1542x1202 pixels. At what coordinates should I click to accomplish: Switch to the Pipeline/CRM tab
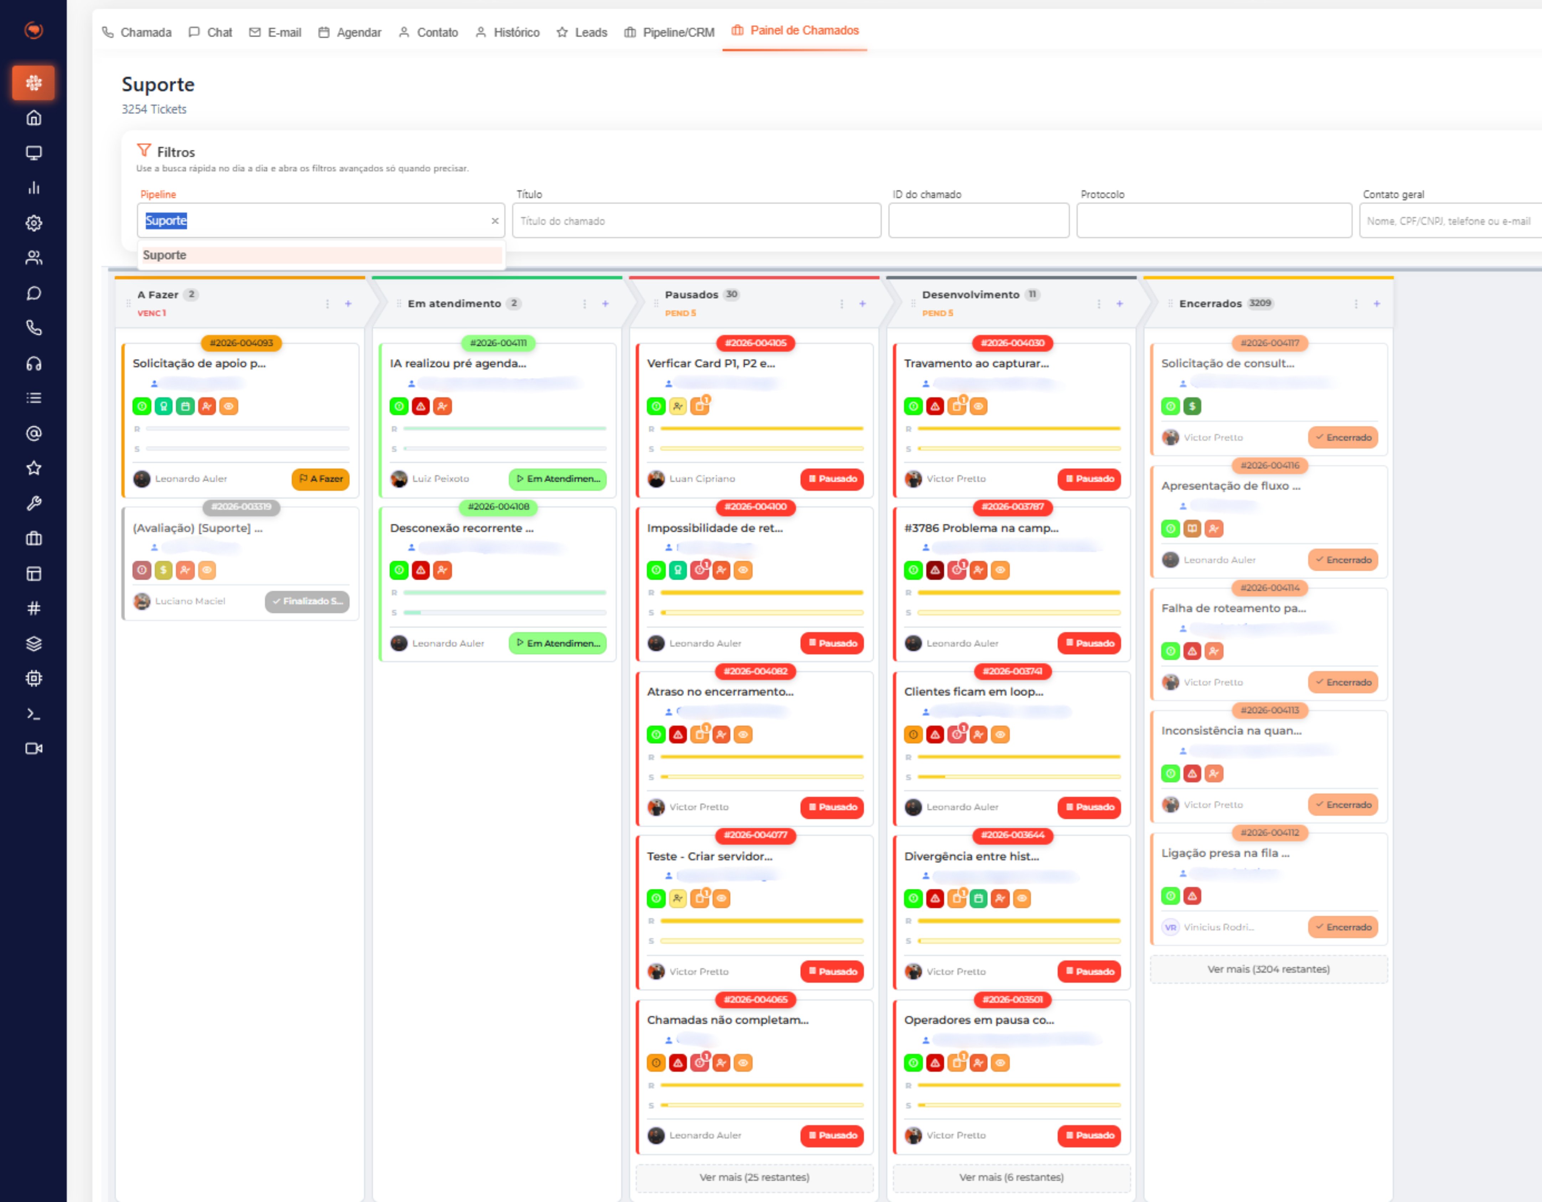[x=669, y=32]
